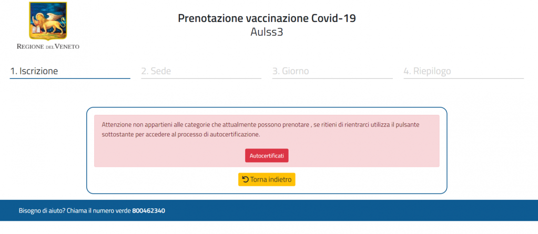The image size is (538, 234).
Task: Click the grey underline beneath Sede
Action: 201,78
